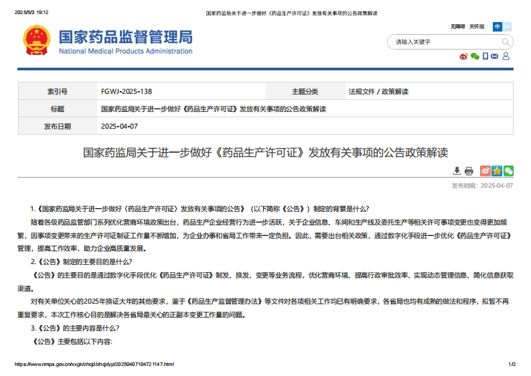Switch to 关怀版 care version

[476, 27]
